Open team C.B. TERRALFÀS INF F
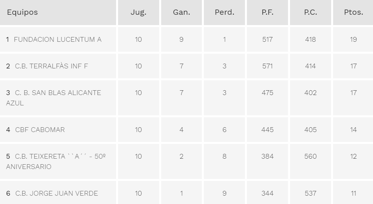373x204 pixels. 51,66
